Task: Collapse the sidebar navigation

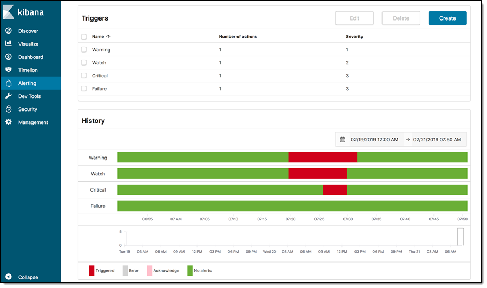Action: pos(9,277)
